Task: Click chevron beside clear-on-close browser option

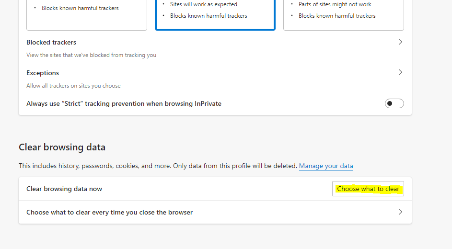Action: (x=400, y=212)
